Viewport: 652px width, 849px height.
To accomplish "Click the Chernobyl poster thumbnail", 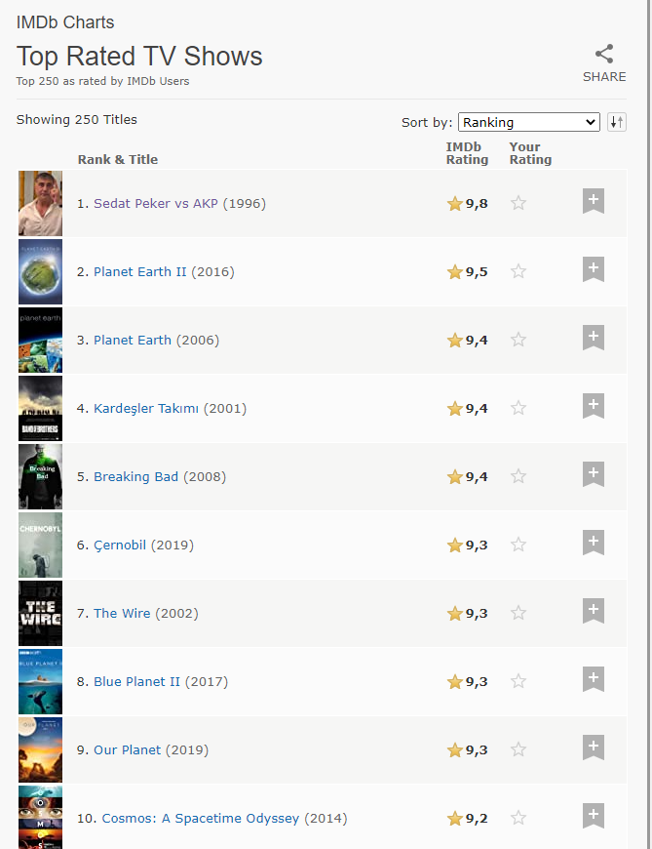I will (x=41, y=545).
